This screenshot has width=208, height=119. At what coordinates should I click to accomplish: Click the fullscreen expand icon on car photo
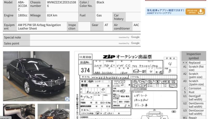67,99
